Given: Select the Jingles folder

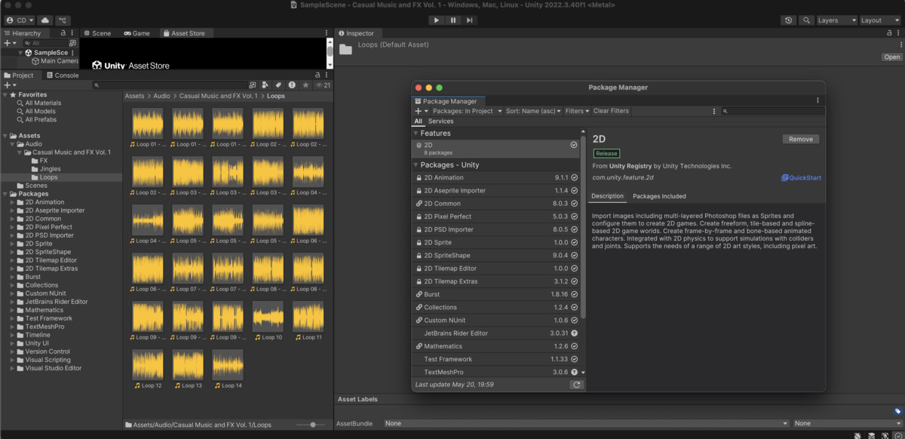Looking at the screenshot, I should 50,169.
